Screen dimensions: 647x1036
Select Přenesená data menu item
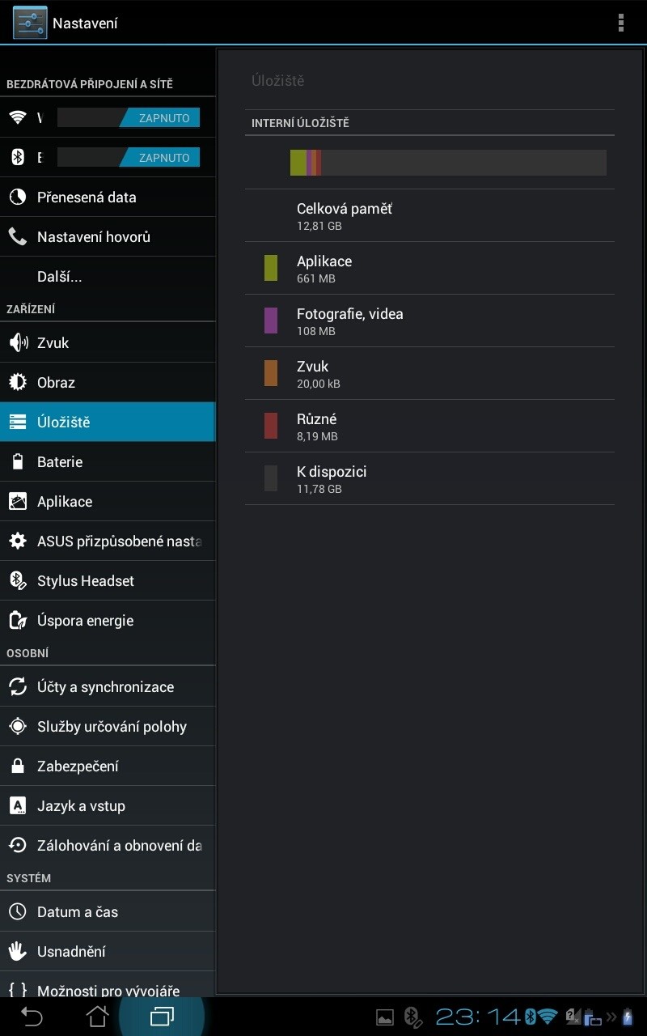(108, 197)
